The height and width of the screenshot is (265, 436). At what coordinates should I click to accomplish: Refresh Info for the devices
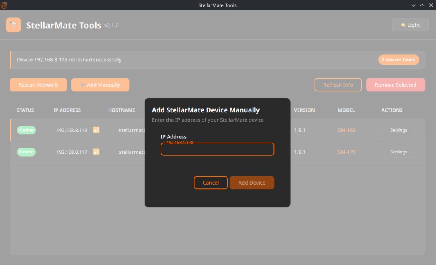click(x=338, y=85)
